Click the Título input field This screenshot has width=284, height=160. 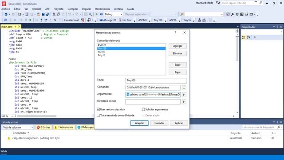click(x=156, y=80)
